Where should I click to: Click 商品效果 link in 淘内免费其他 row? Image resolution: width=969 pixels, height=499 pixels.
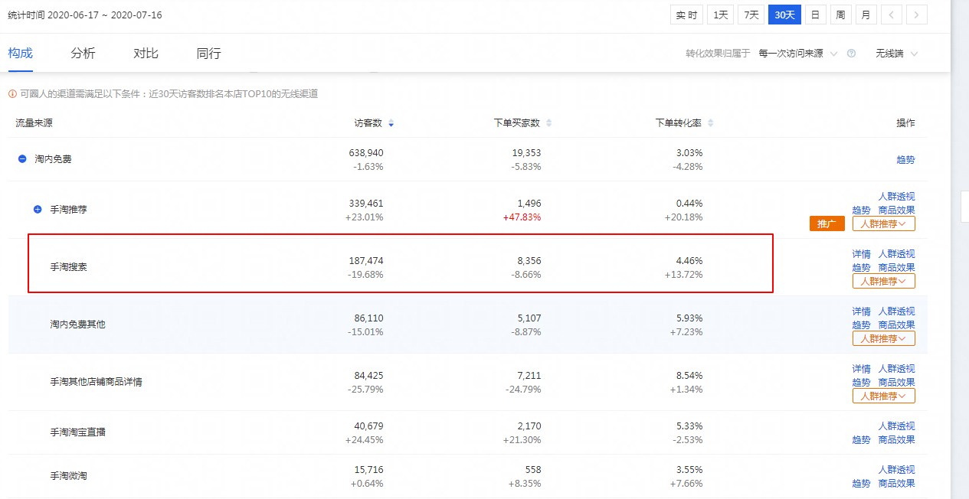click(x=896, y=325)
